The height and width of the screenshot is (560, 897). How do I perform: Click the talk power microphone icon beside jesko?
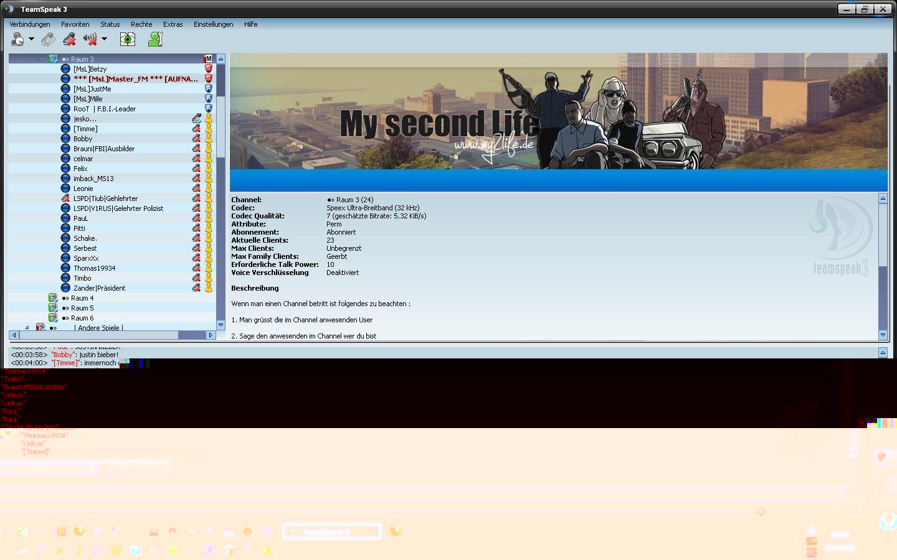(196, 118)
